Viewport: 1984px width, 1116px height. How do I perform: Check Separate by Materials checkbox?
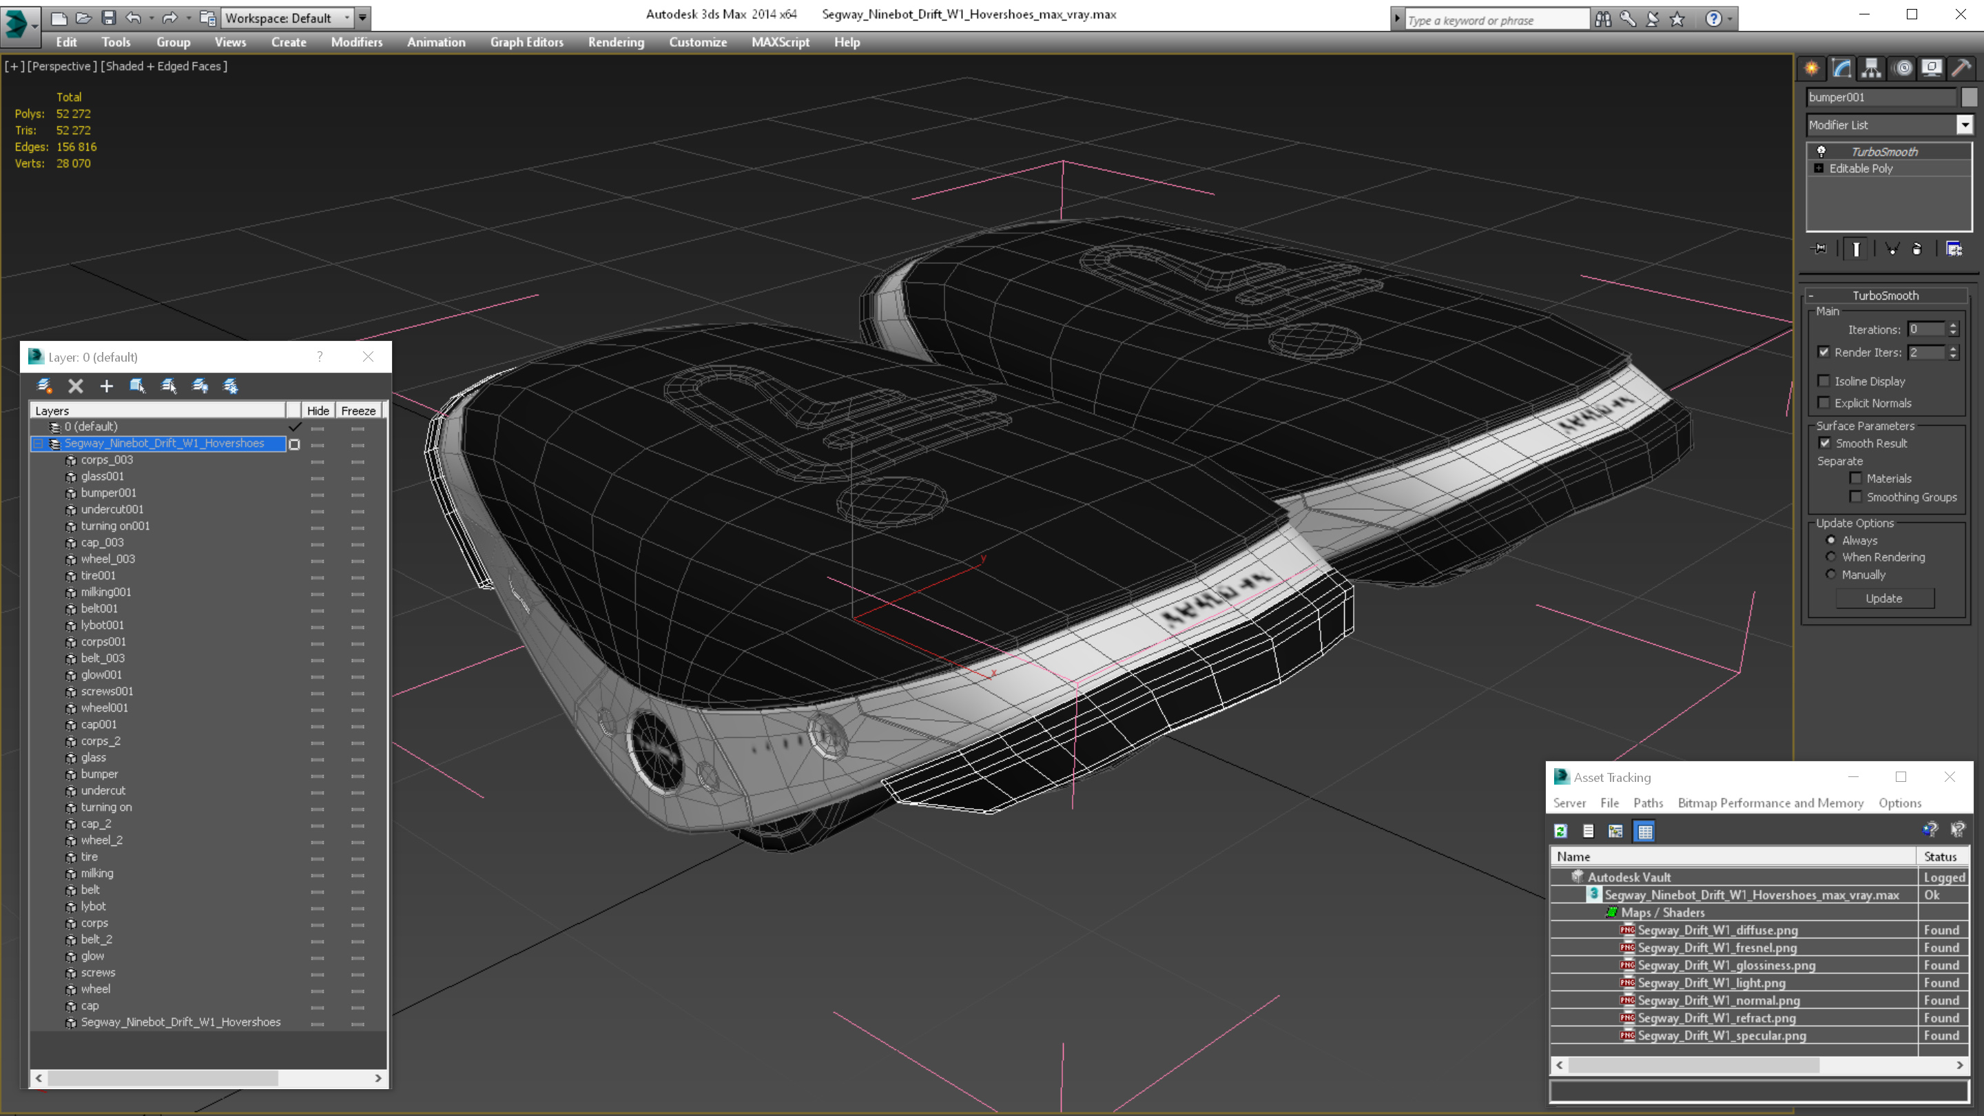pyautogui.click(x=1856, y=478)
